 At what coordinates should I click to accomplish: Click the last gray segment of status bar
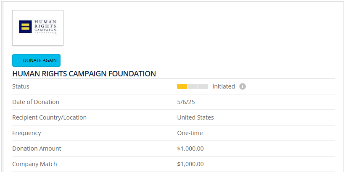pyautogui.click(x=203, y=86)
